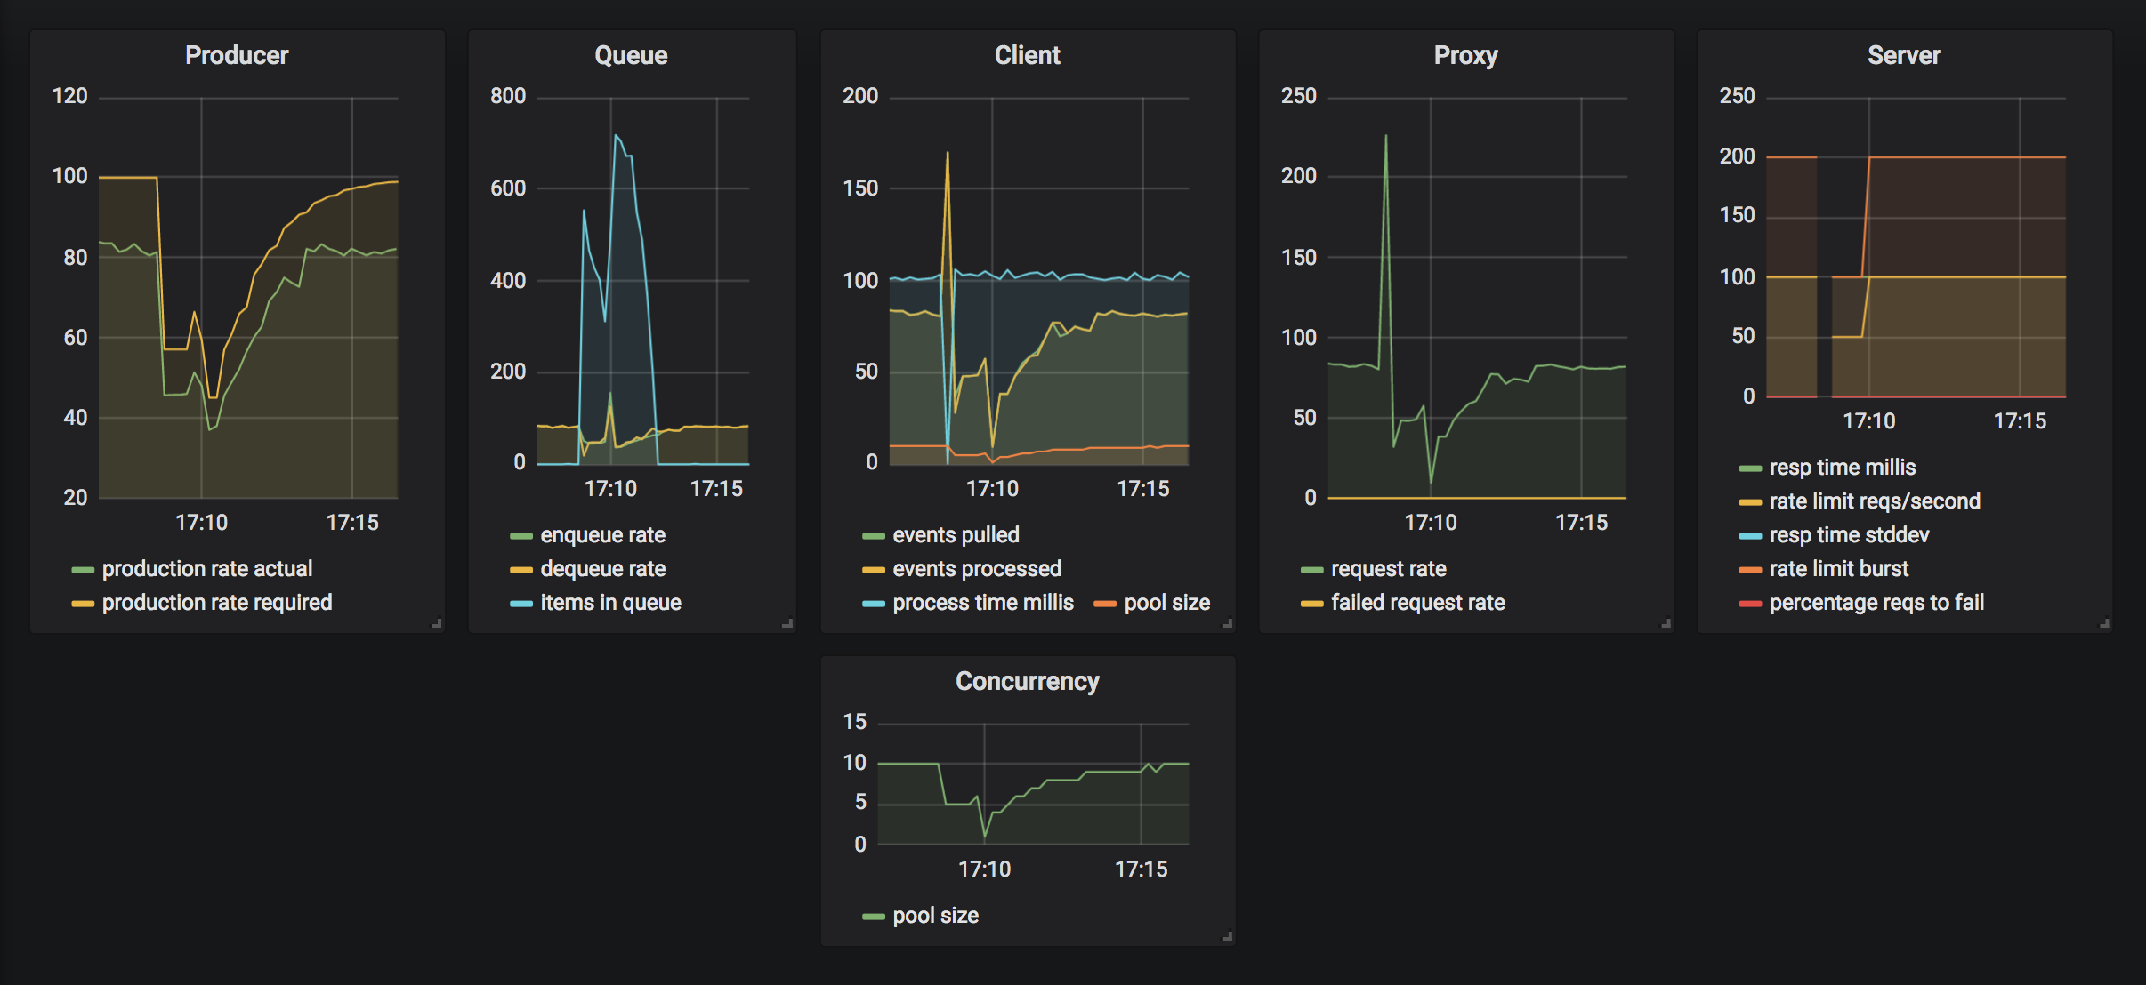Click the 'rate limit burst' legend label
2146x985 pixels.
(x=1839, y=569)
